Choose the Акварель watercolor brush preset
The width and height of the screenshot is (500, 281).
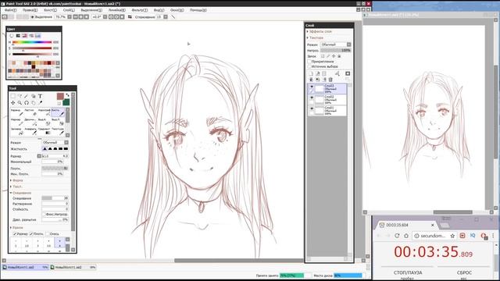click(x=31, y=131)
